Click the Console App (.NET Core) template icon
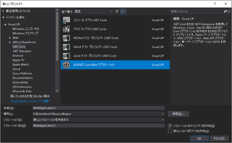Viewport: 232px width, 143px height. click(66, 20)
